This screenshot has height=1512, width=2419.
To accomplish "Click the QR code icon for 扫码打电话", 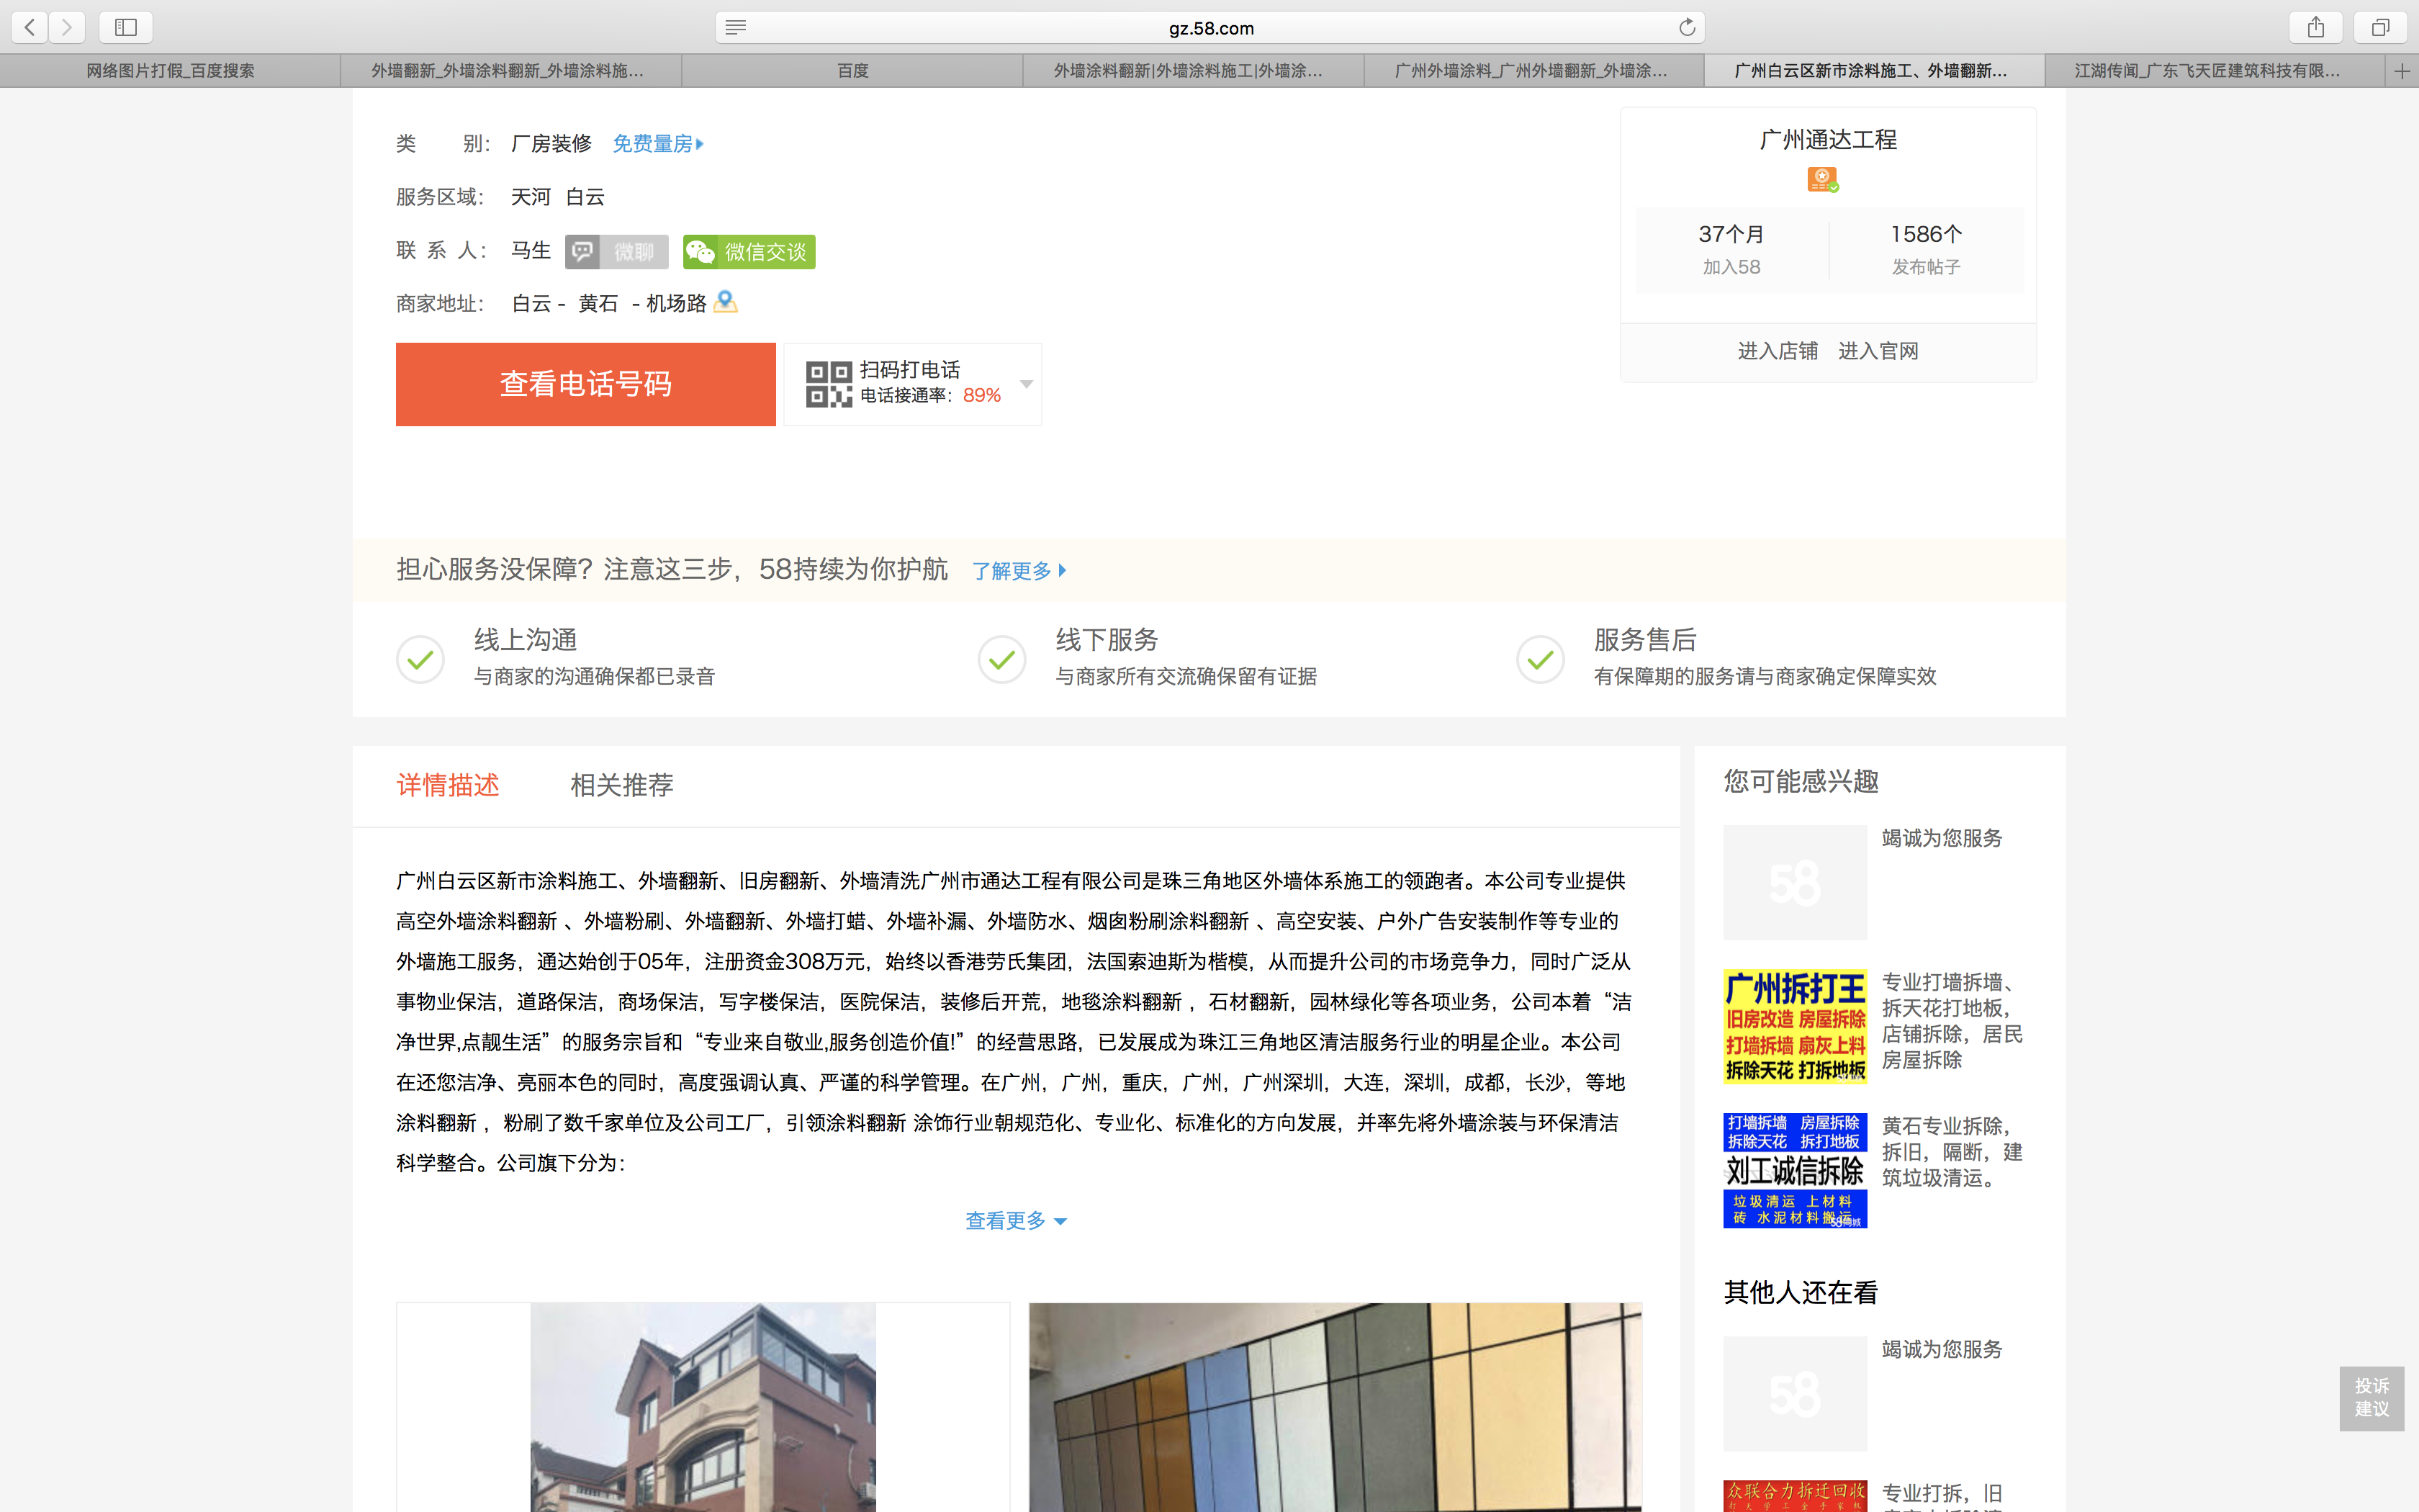I will [x=829, y=384].
